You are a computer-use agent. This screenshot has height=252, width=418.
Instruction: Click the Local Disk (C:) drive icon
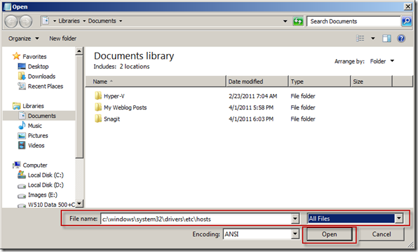[21, 175]
